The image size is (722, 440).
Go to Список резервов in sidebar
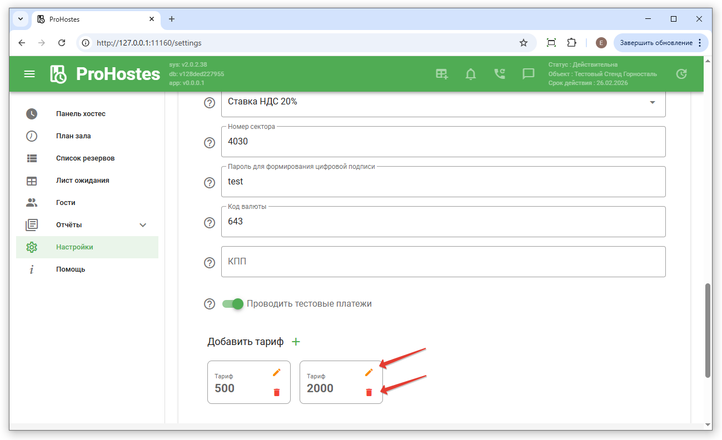(85, 158)
